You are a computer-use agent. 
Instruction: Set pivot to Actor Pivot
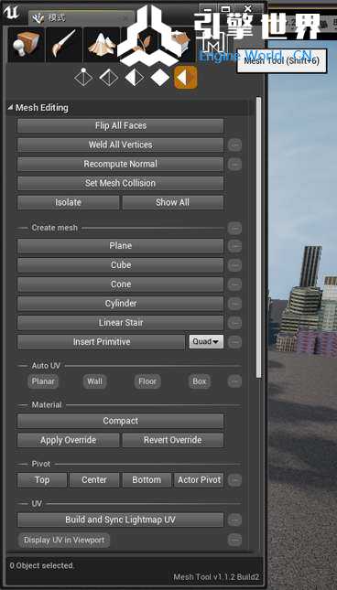click(199, 480)
